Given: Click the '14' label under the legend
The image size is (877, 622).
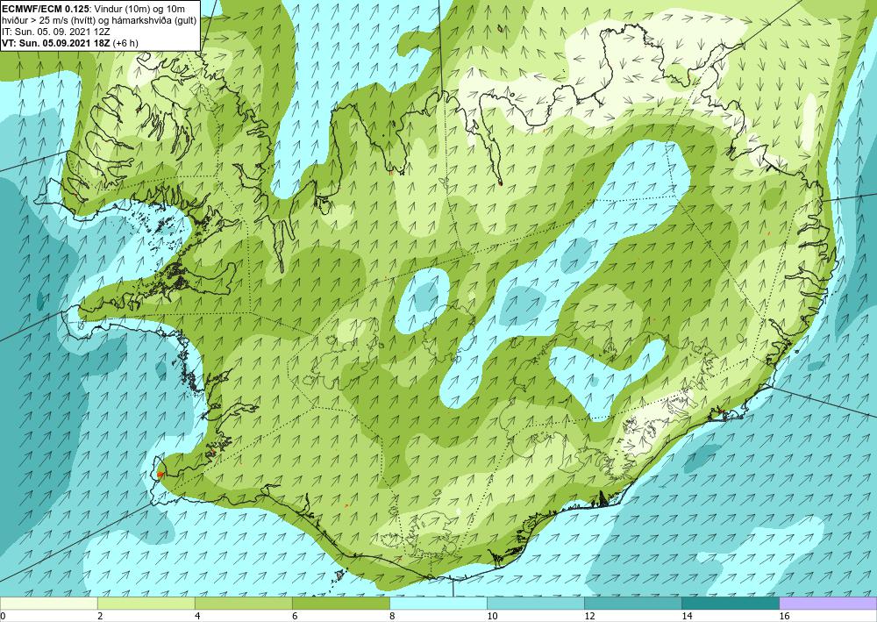Looking at the screenshot, I should coord(687,617).
